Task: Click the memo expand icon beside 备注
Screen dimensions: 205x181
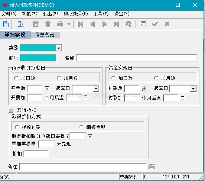Action: click(152, 167)
